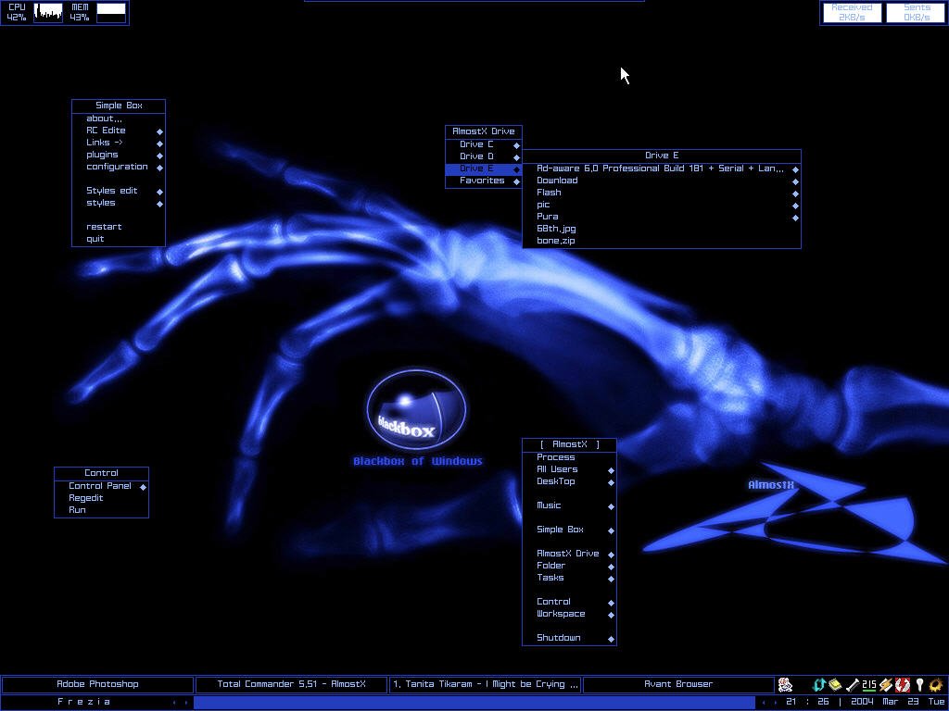Switch to Avant Browser on the taskbar
Image resolution: width=949 pixels, height=711 pixels.
click(x=678, y=684)
